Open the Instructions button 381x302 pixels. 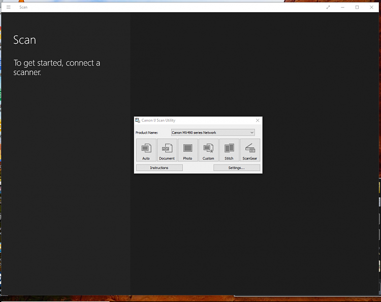(159, 167)
